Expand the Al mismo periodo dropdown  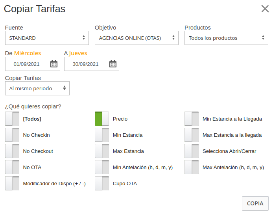pyautogui.click(x=37, y=88)
